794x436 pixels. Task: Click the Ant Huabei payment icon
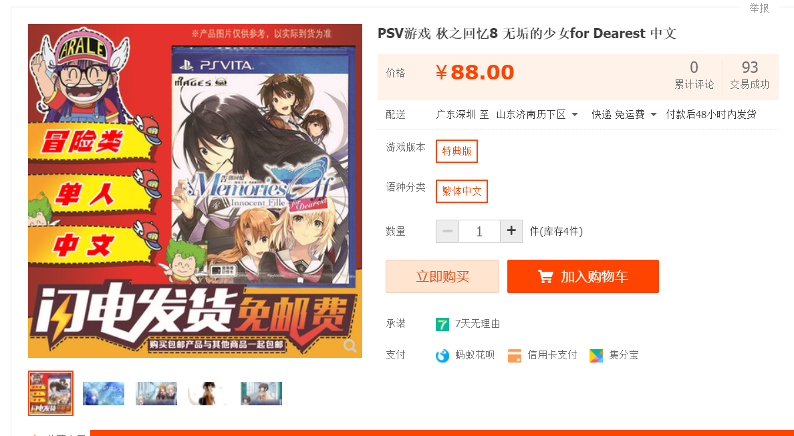pos(442,356)
